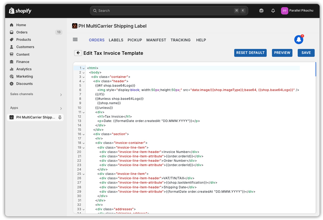
Task: Collapse code fold on line 3
Action: click(x=84, y=77)
